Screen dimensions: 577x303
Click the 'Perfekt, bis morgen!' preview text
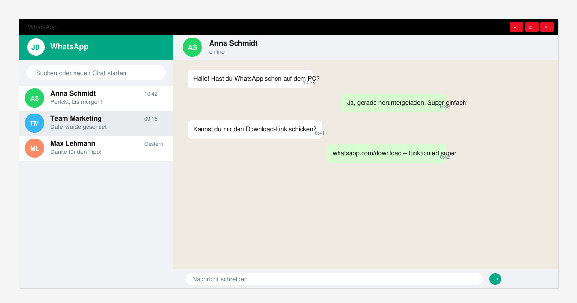point(76,102)
